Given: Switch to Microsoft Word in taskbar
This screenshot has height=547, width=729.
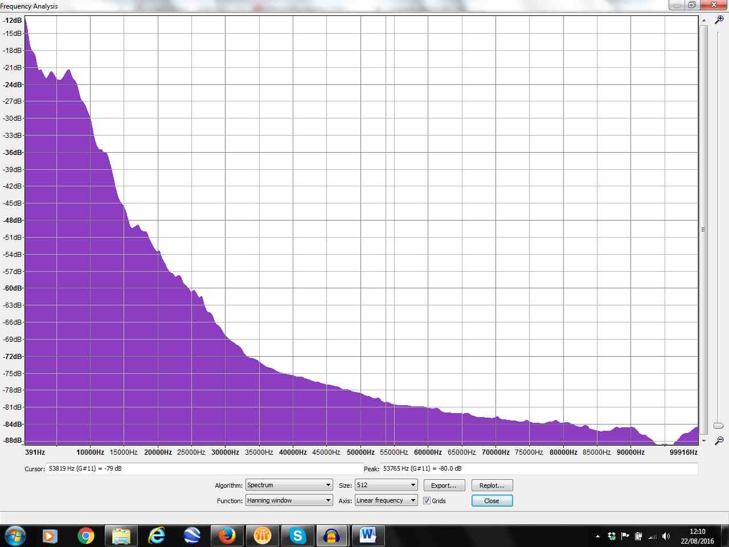Looking at the screenshot, I should click(x=368, y=536).
